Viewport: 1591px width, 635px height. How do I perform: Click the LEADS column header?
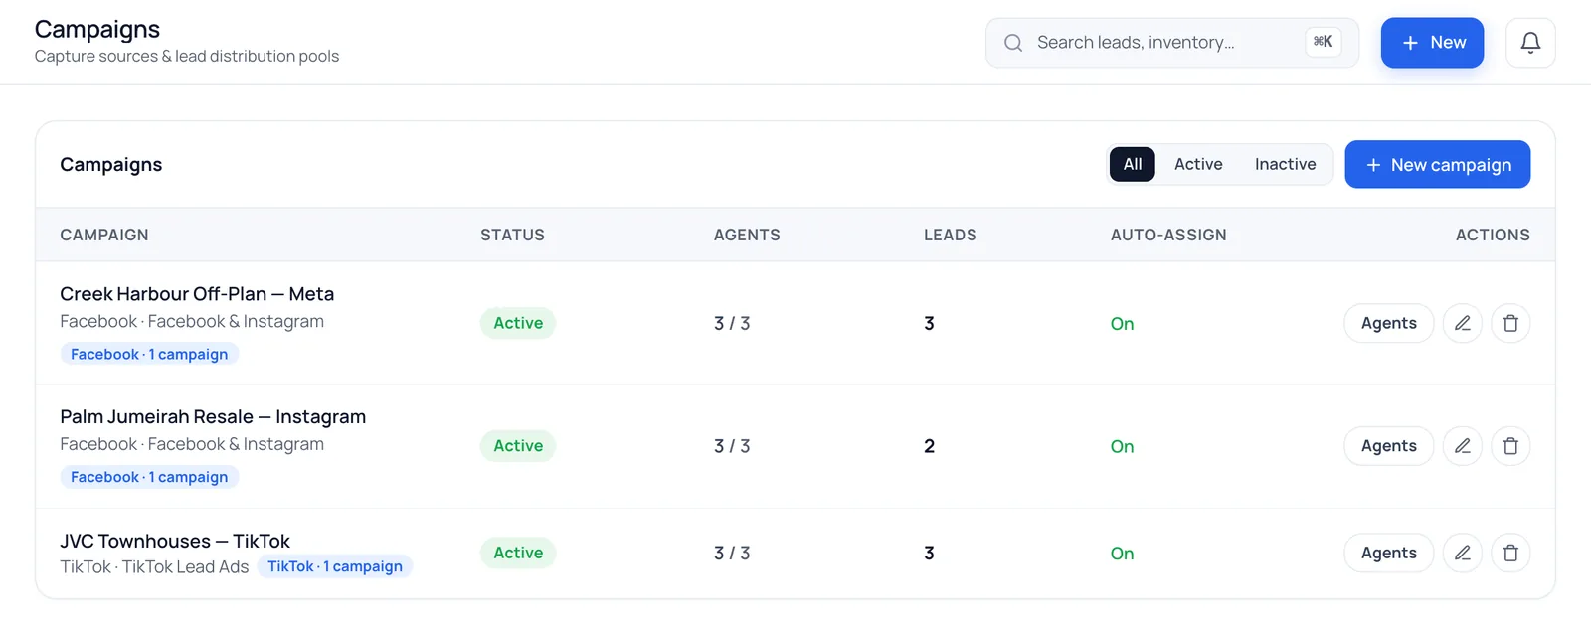tap(950, 235)
